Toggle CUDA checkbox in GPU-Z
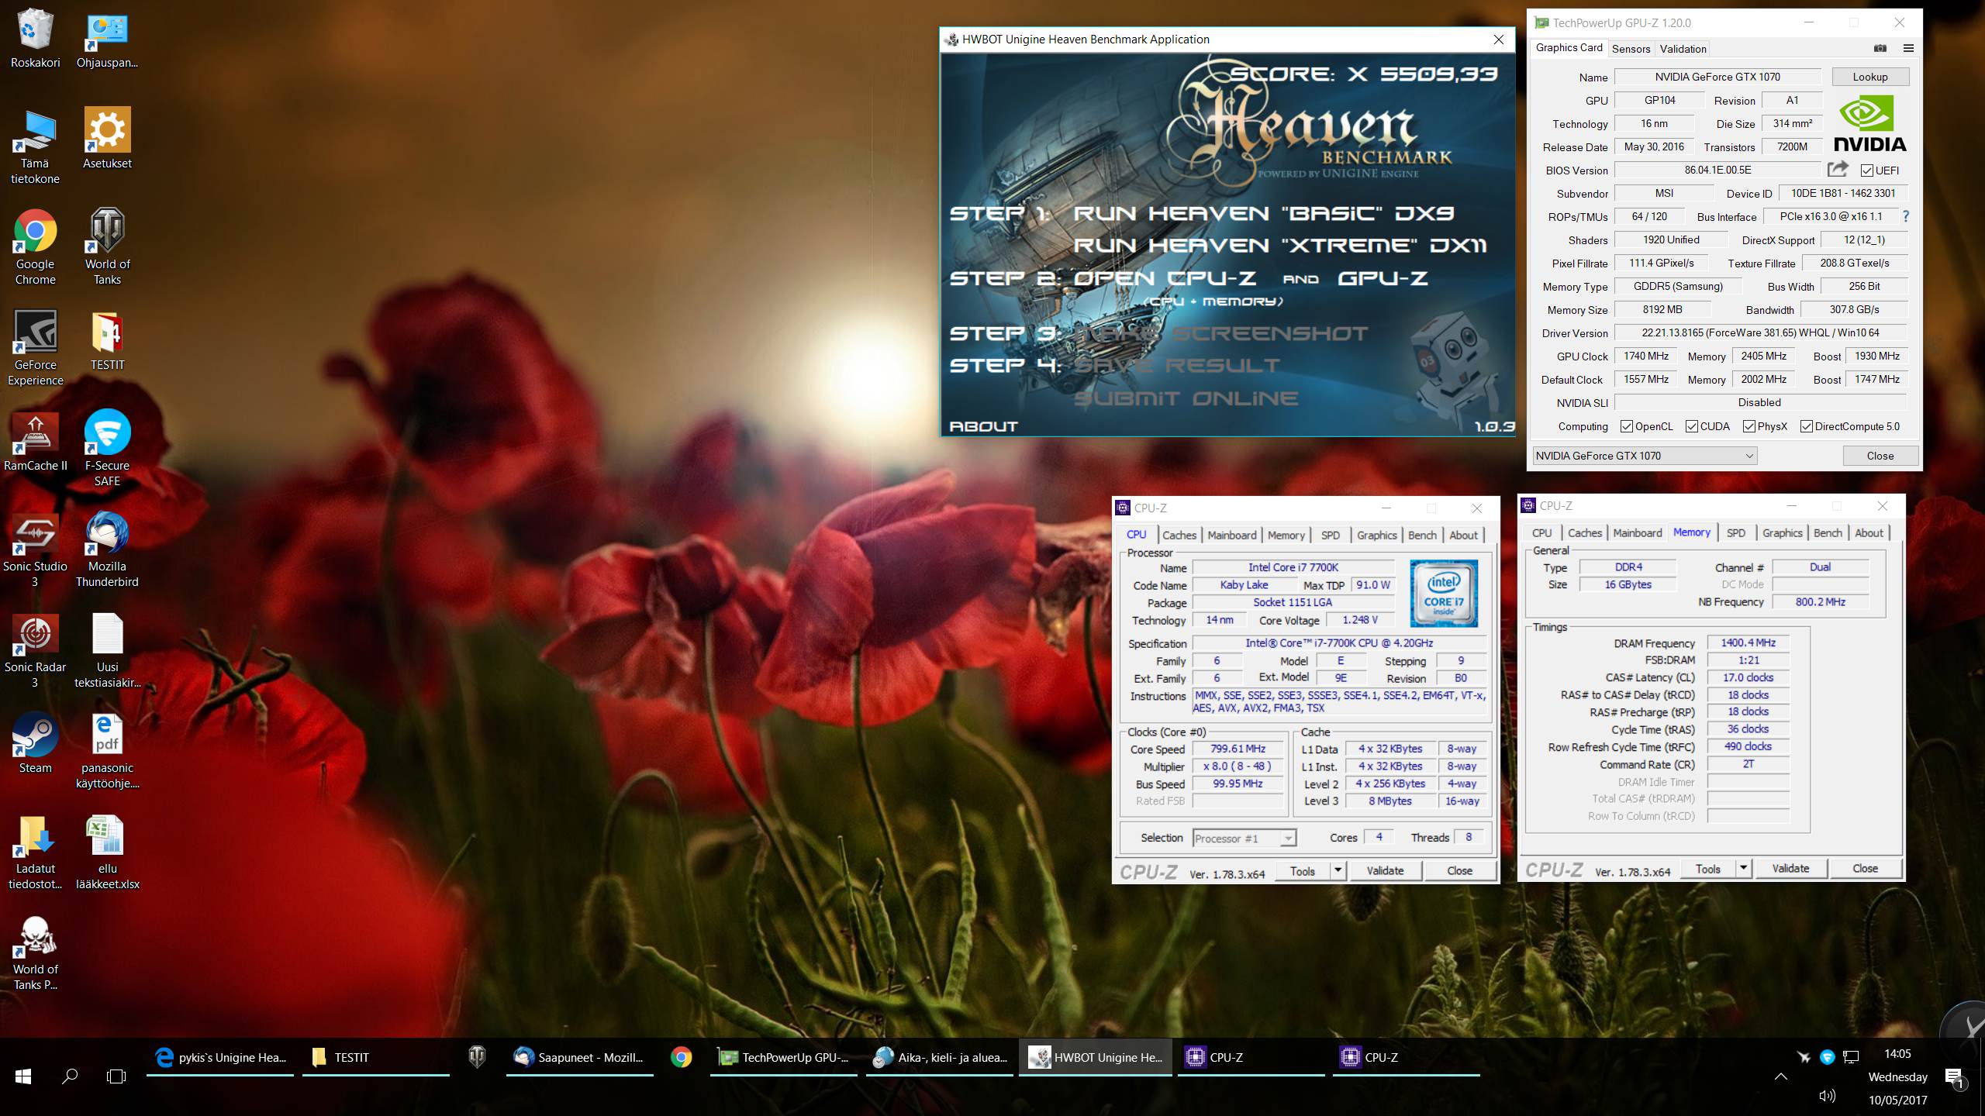The height and width of the screenshot is (1116, 1985). [x=1692, y=426]
